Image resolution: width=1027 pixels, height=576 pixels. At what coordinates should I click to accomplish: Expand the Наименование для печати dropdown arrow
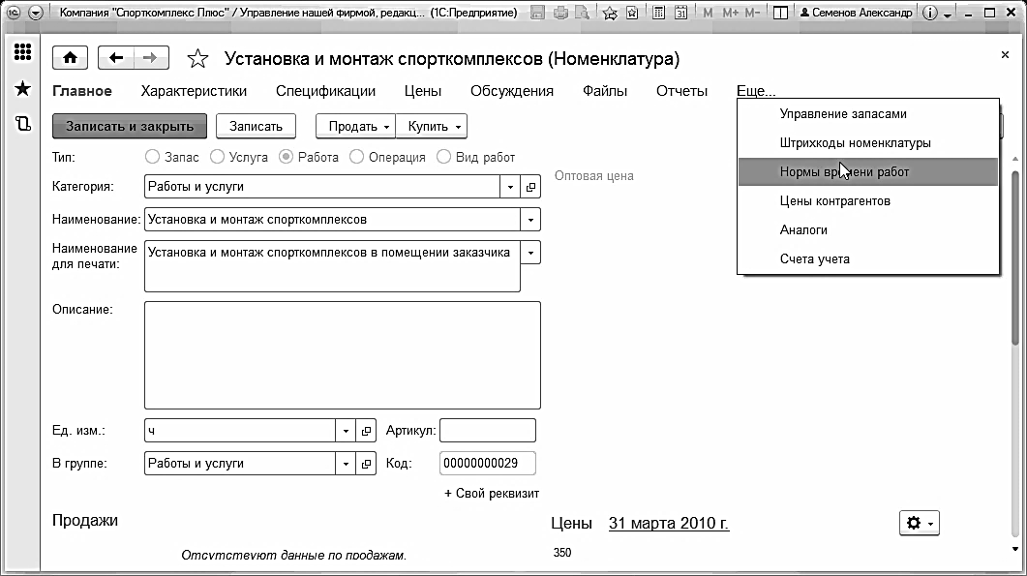click(530, 253)
